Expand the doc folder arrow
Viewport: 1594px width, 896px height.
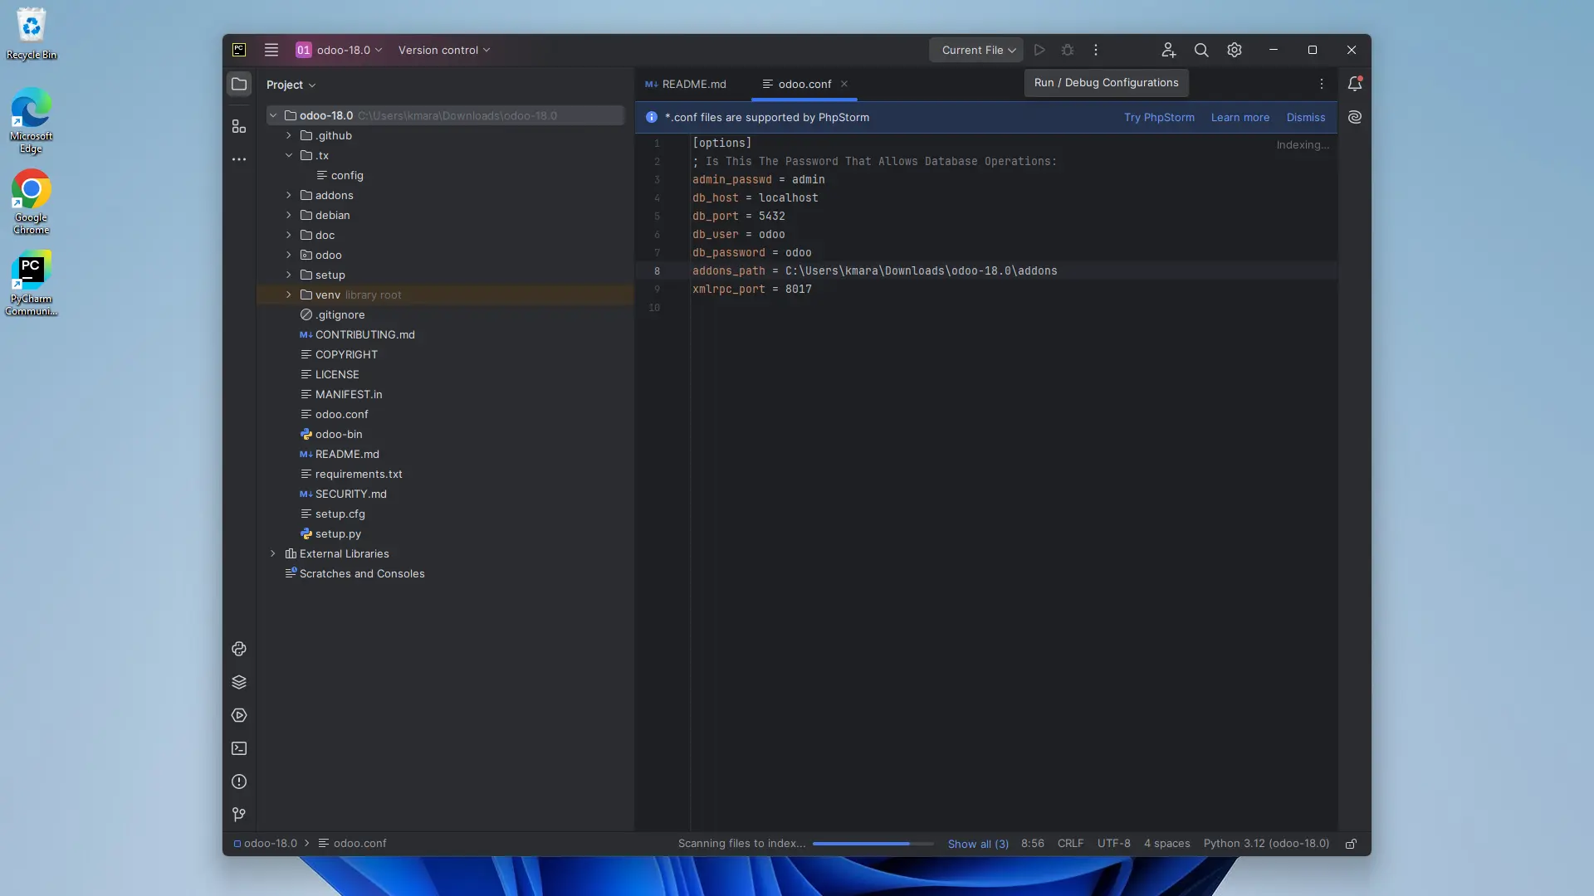pyautogui.click(x=289, y=235)
